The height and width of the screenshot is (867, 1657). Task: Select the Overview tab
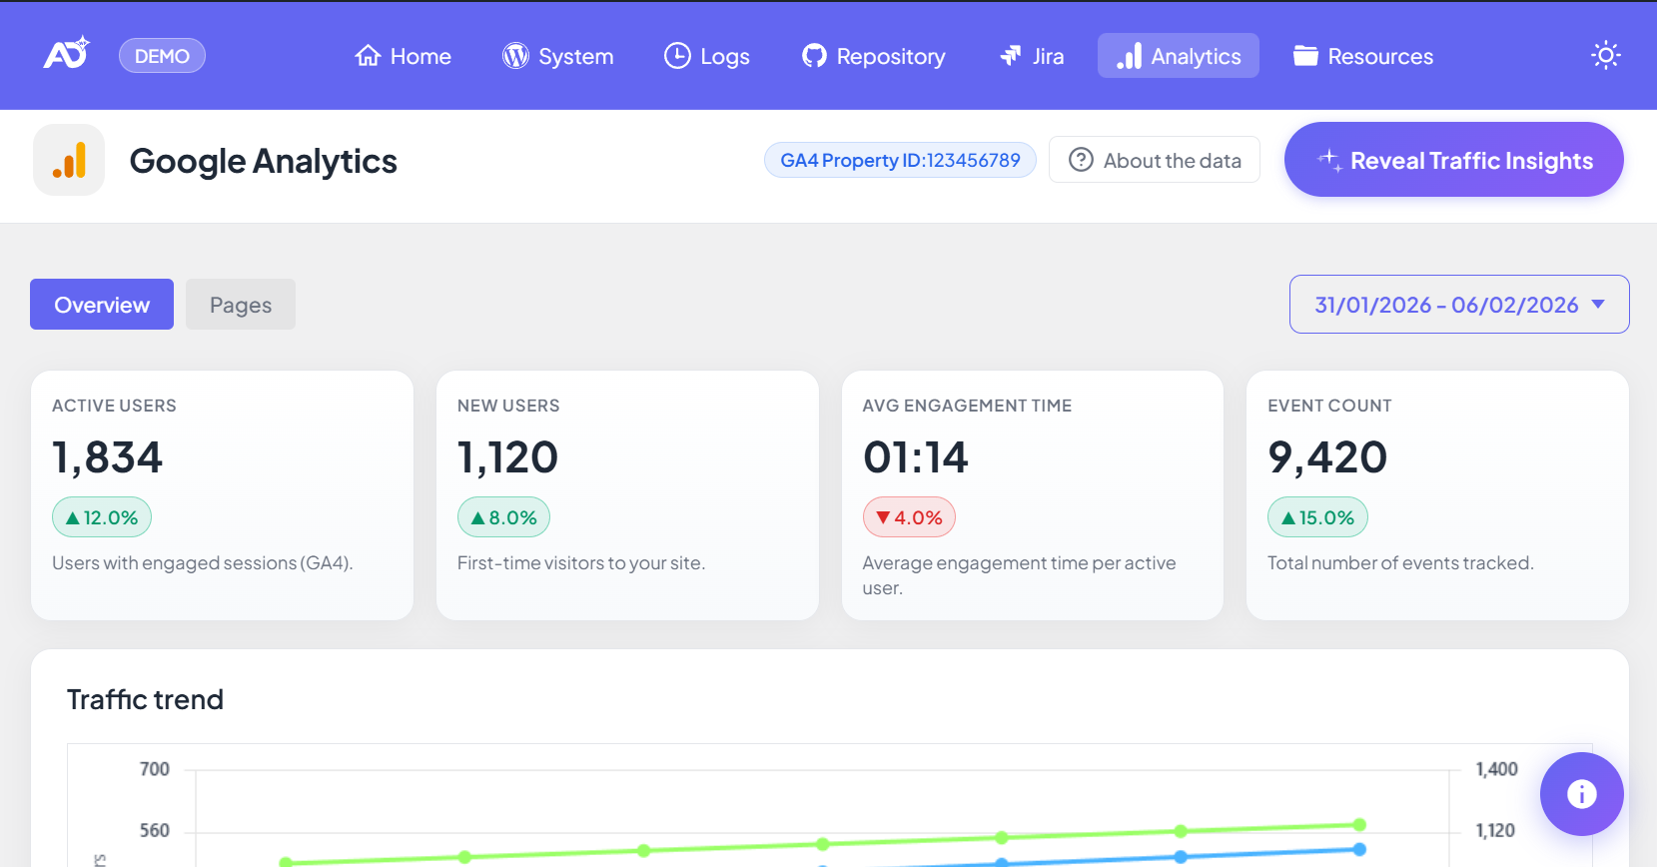click(102, 305)
